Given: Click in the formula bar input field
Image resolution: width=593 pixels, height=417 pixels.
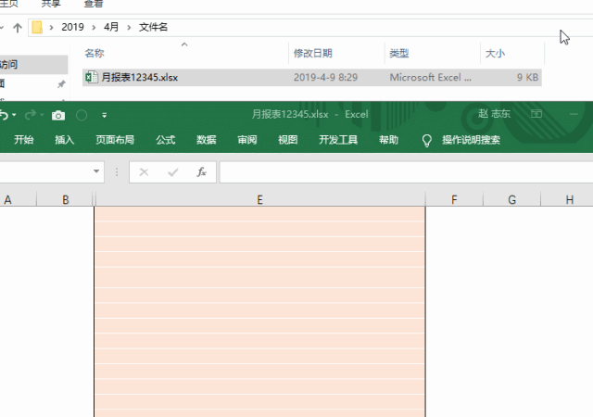Looking at the screenshot, I should tap(398, 172).
